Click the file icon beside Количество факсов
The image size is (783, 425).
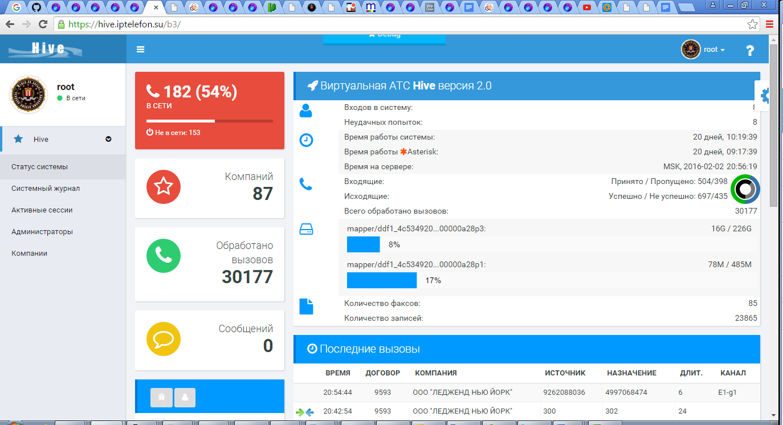click(x=307, y=307)
